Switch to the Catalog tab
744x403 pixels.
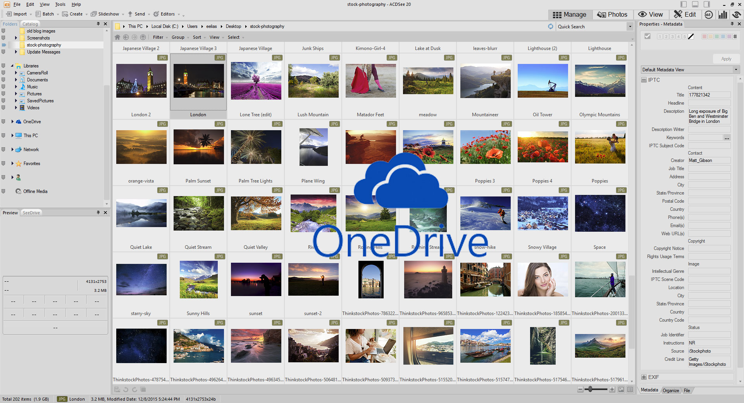click(x=30, y=24)
